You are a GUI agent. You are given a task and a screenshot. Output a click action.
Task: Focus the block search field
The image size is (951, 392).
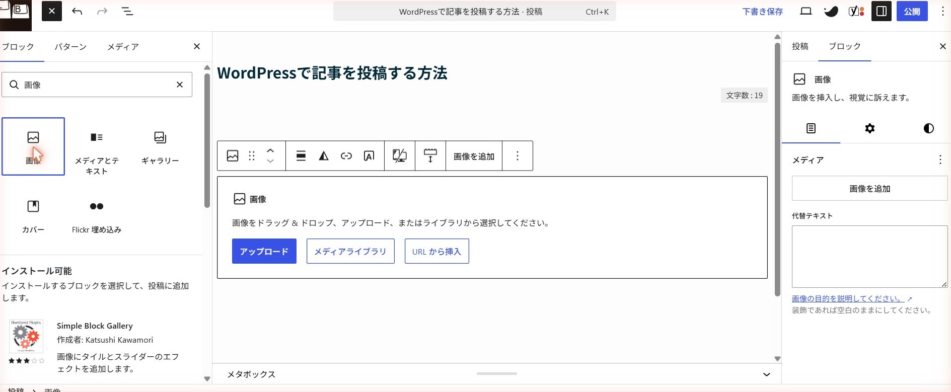coord(97,85)
